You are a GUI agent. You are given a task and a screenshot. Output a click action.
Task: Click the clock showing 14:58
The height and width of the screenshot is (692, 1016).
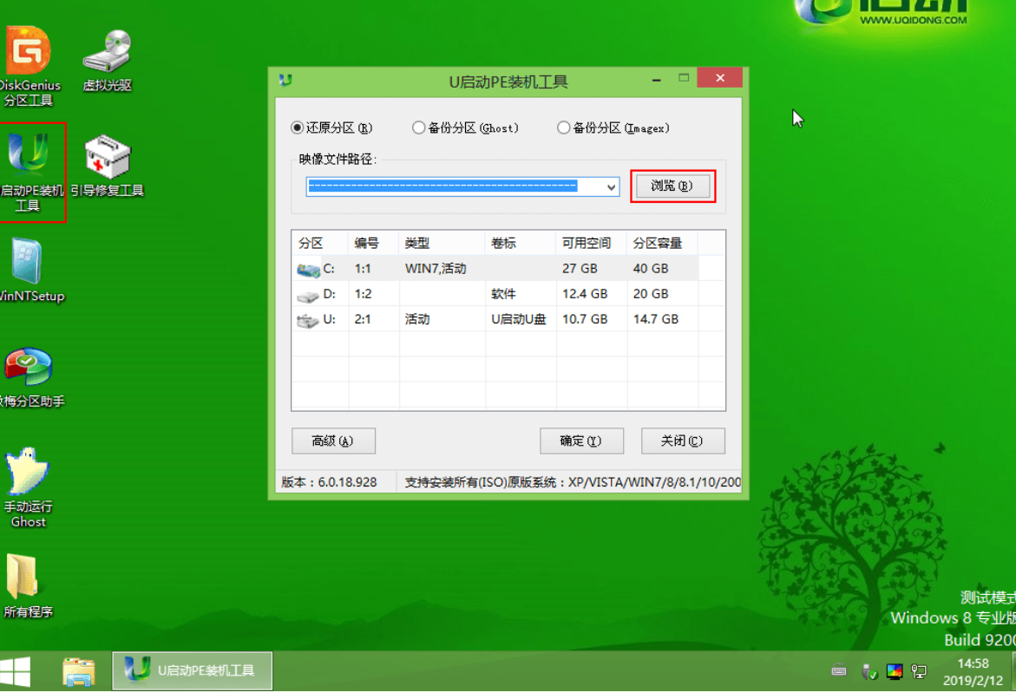coord(973,663)
